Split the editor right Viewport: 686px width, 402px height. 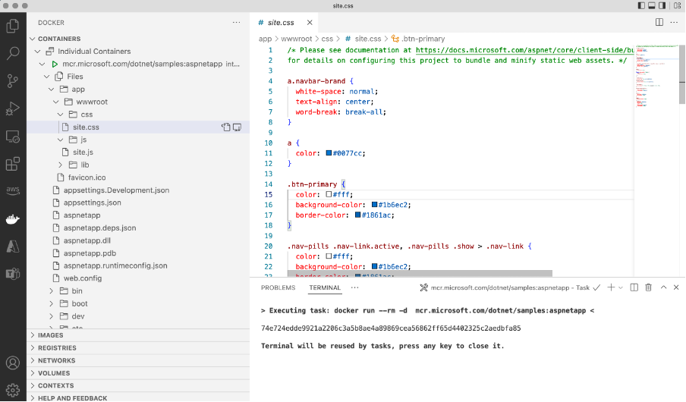coord(659,23)
